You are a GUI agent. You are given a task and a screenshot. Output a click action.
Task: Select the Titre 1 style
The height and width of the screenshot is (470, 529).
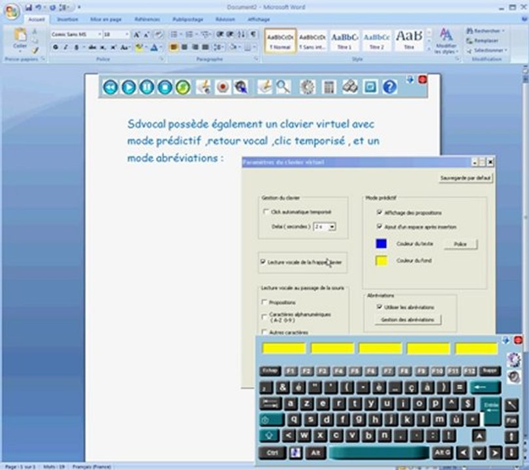tap(344, 40)
